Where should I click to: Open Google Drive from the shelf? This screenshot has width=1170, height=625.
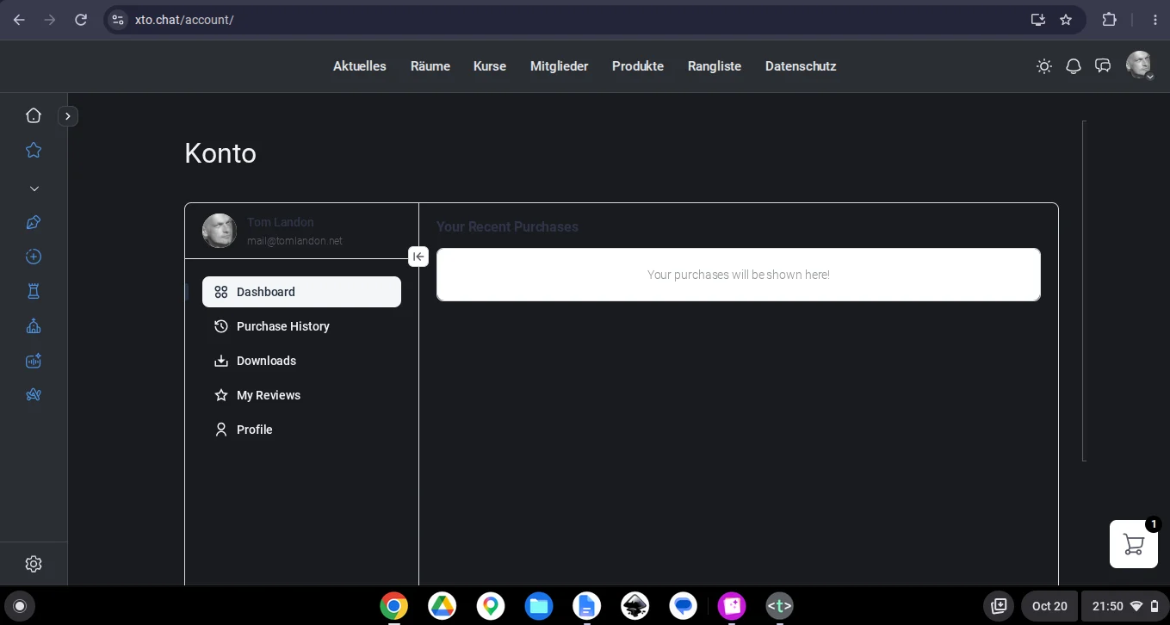[443, 606]
